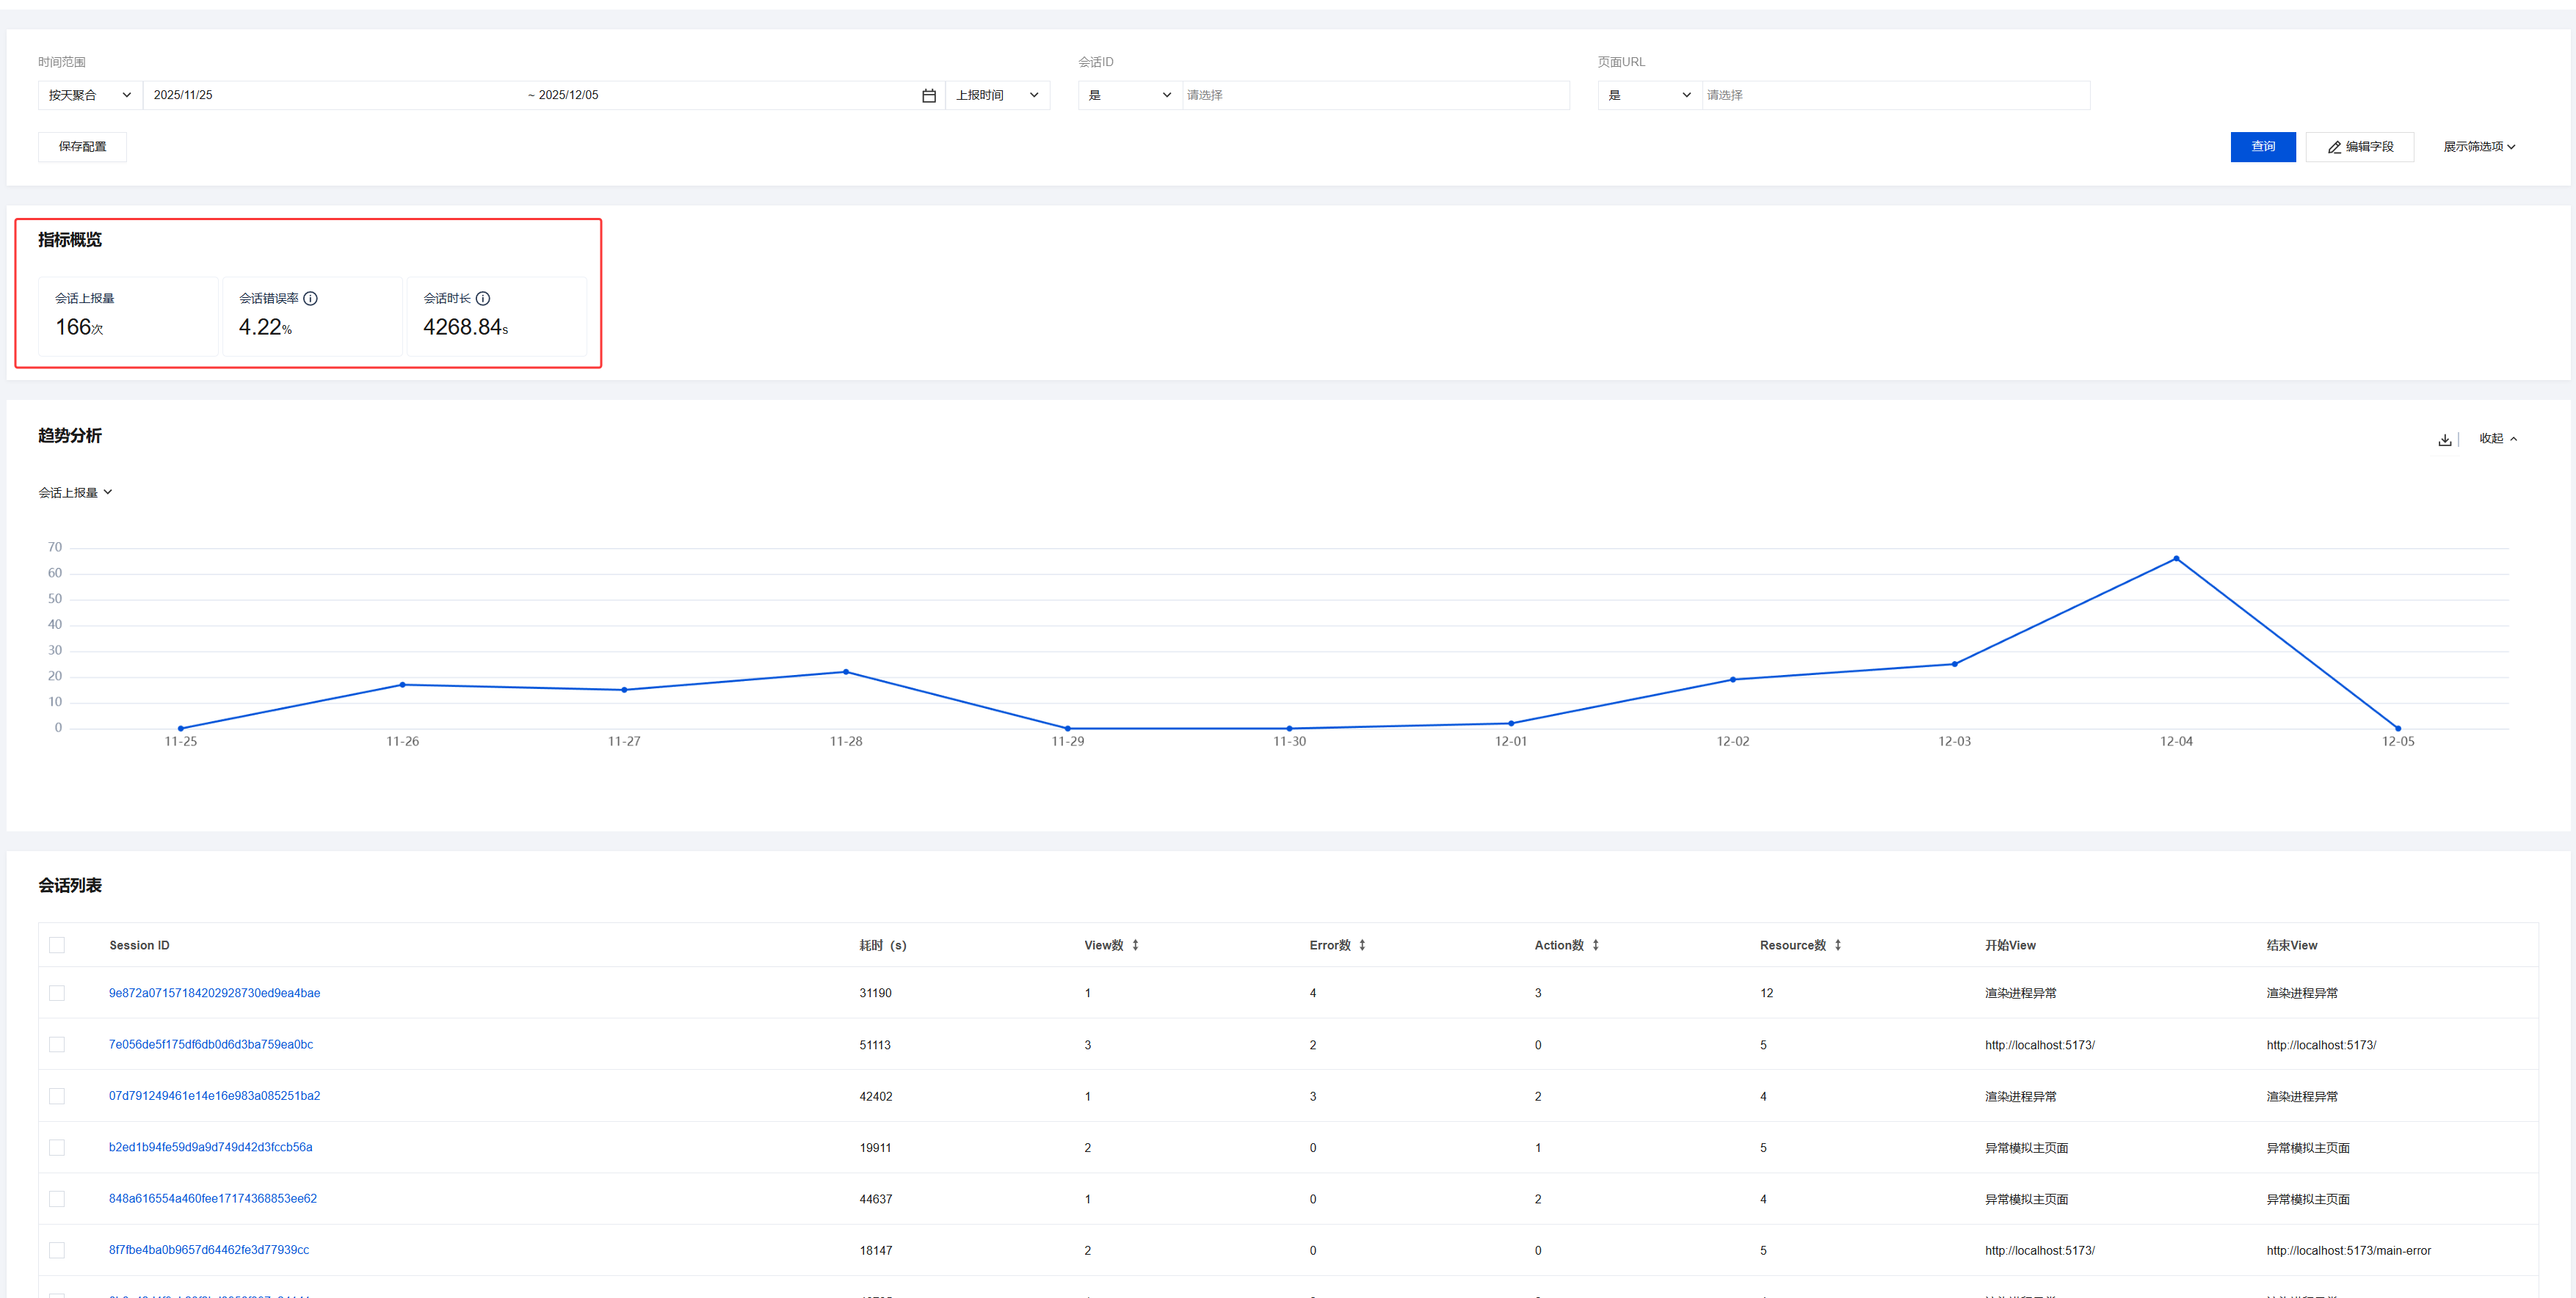Click info icon next to 会话时长
Image resolution: width=2576 pixels, height=1298 pixels.
(483, 299)
